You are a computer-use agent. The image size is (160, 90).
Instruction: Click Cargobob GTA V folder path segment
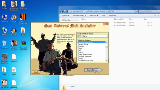tap(89, 11)
